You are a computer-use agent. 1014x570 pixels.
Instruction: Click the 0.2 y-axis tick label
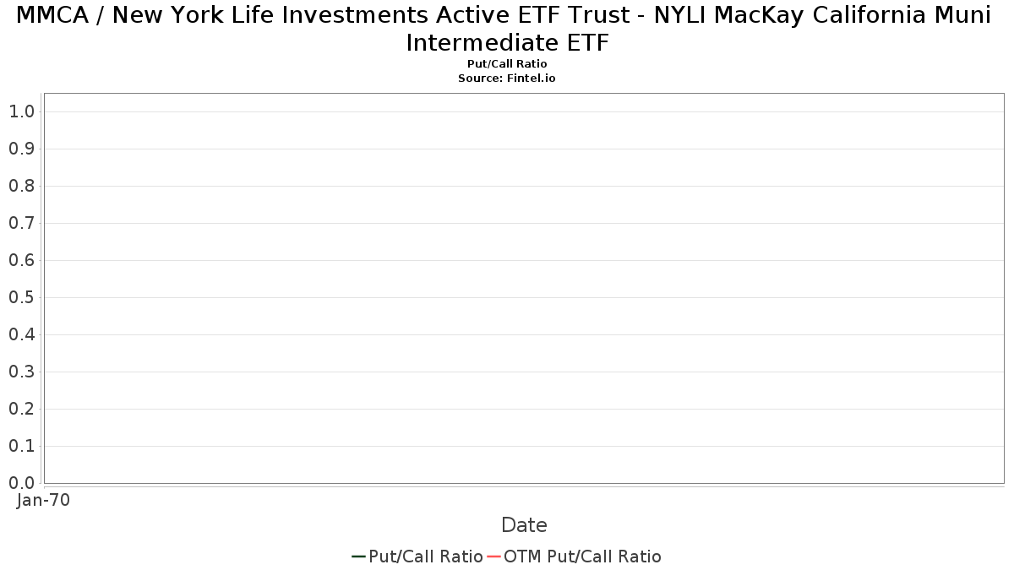pyautogui.click(x=21, y=409)
